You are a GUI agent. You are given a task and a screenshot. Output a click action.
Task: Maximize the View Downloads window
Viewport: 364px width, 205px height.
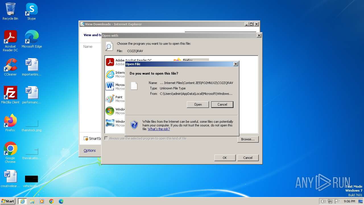(x=251, y=24)
